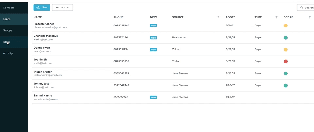Click the search magnifier icon
Screen dimensions: 314x132
click(302, 8)
